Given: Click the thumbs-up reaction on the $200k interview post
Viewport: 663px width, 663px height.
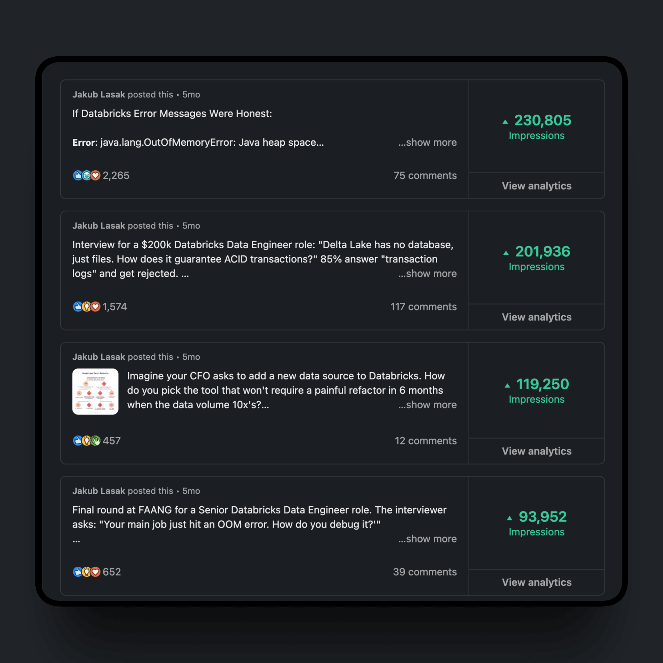Looking at the screenshot, I should pos(78,307).
